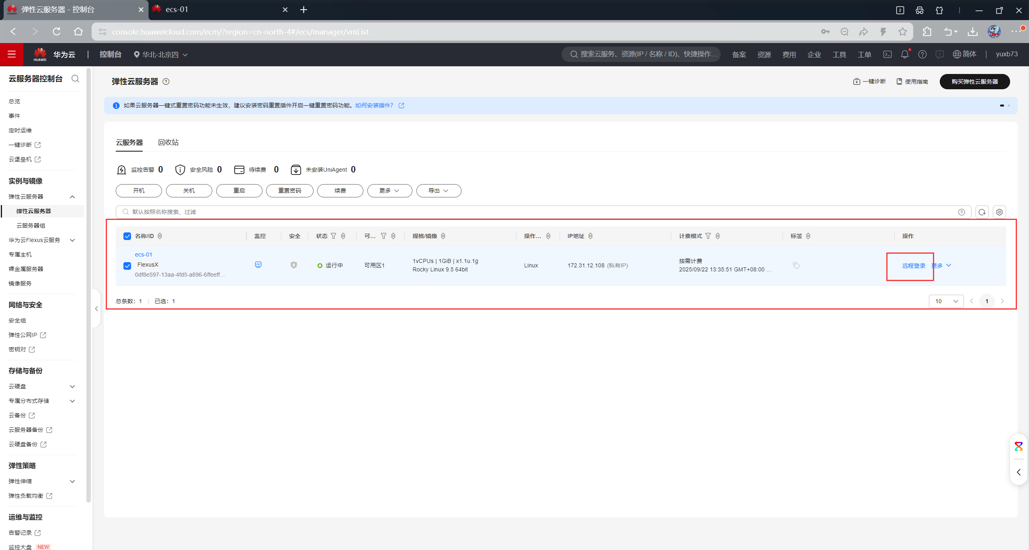Screen dimensions: 1029x550
Task: Expand the 导出 export dropdown
Action: [x=439, y=191]
